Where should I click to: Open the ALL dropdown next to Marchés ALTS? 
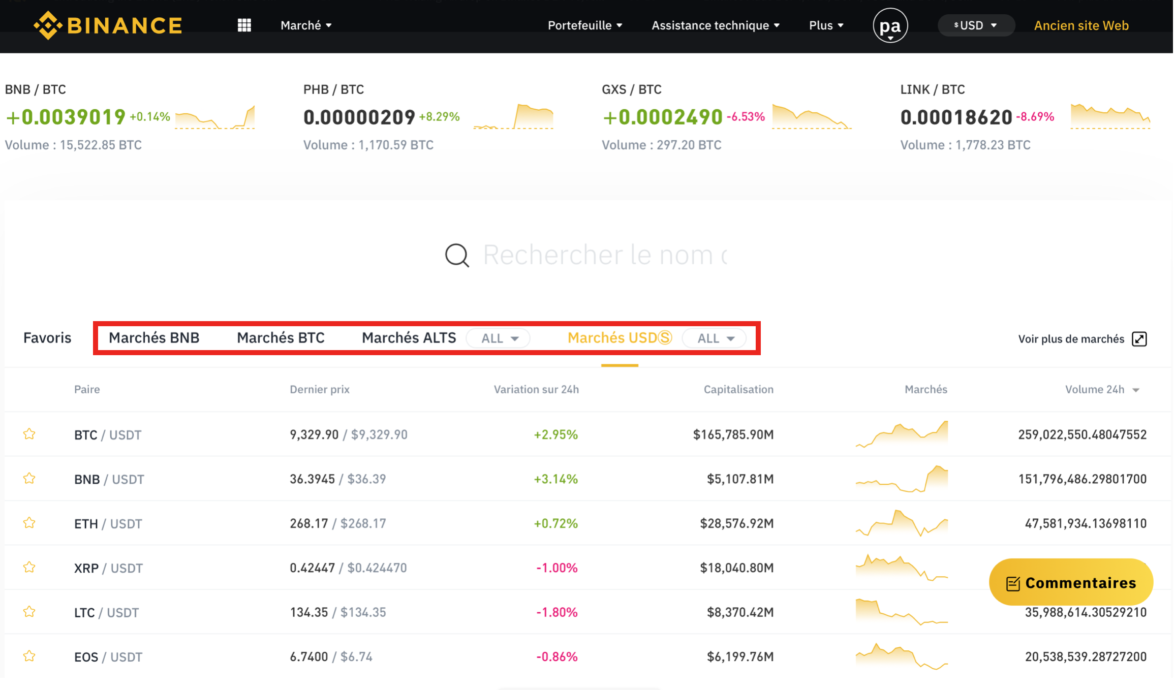(x=498, y=338)
